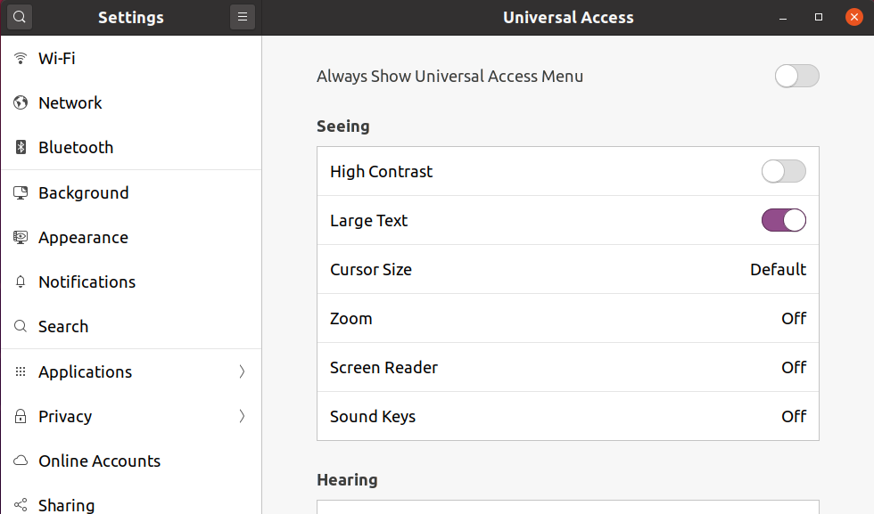Open the hamburger menu in Settings
This screenshot has height=514, width=874.
(243, 16)
